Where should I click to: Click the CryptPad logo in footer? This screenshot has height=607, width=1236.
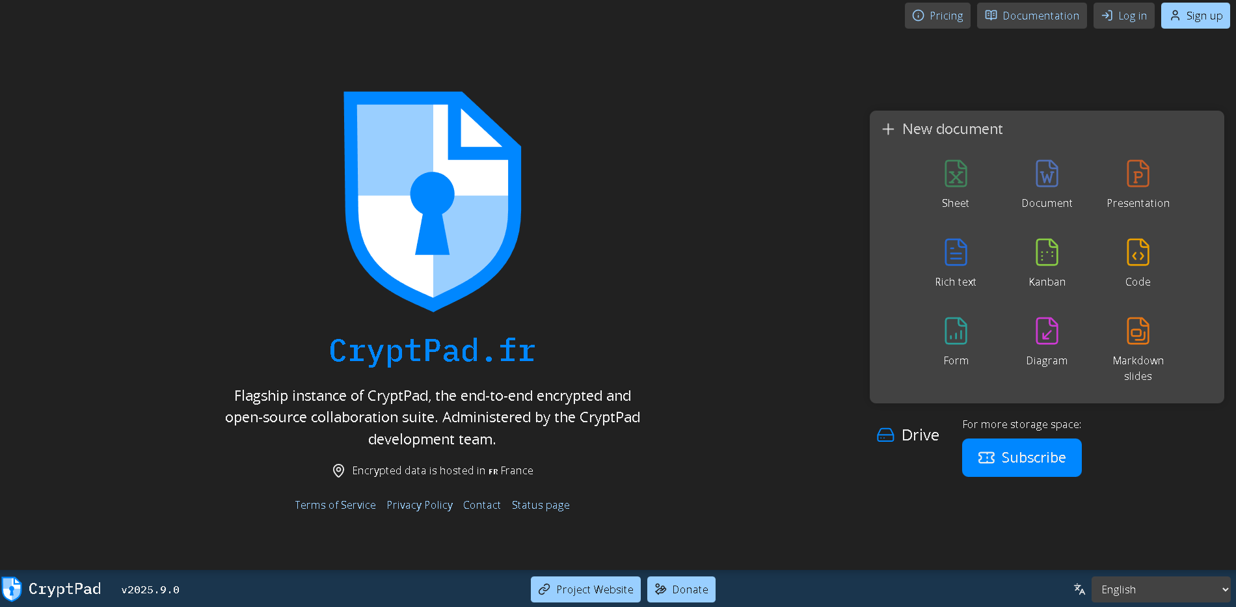click(52, 589)
